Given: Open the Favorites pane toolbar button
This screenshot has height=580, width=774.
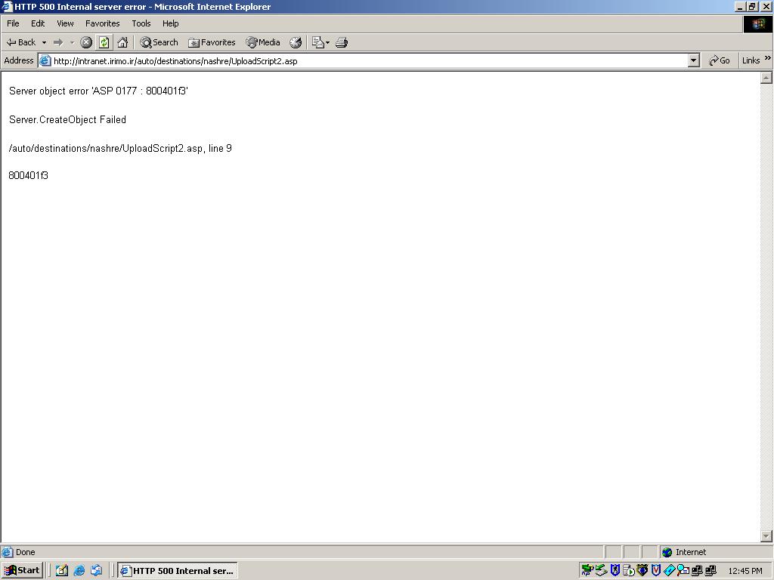Looking at the screenshot, I should click(212, 42).
